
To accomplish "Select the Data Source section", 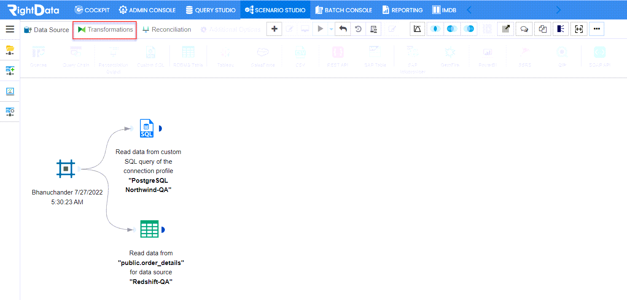I will [x=46, y=30].
